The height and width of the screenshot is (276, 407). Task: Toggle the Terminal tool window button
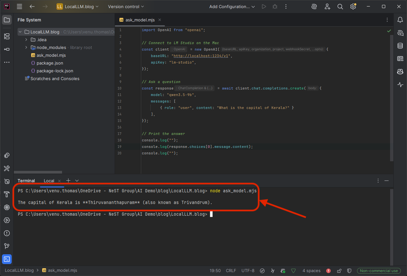7,259
